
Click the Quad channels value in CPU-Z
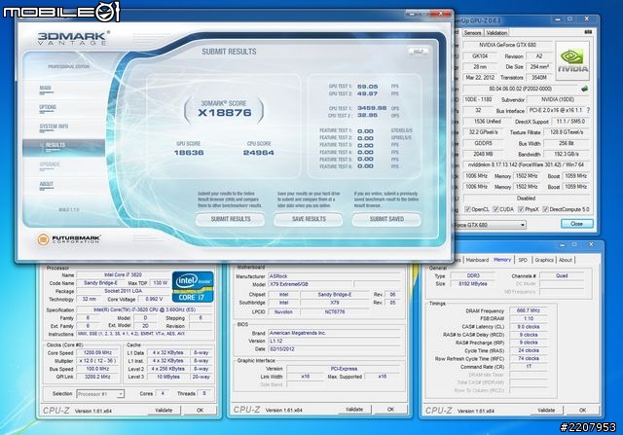[x=562, y=275]
